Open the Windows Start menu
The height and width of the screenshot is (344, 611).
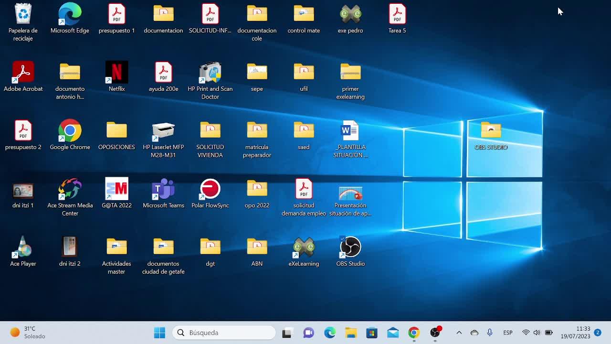coord(159,333)
